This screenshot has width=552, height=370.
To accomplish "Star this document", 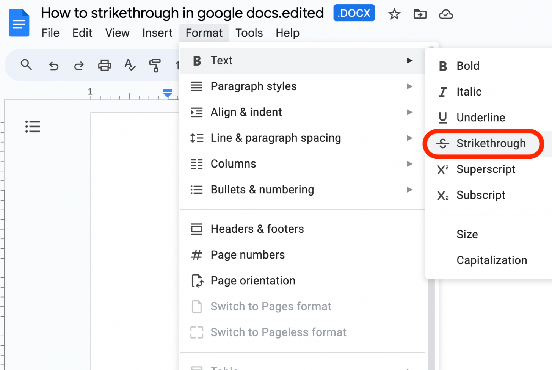I will click(394, 14).
